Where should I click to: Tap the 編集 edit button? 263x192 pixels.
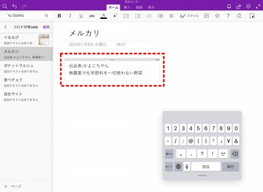coord(46,27)
